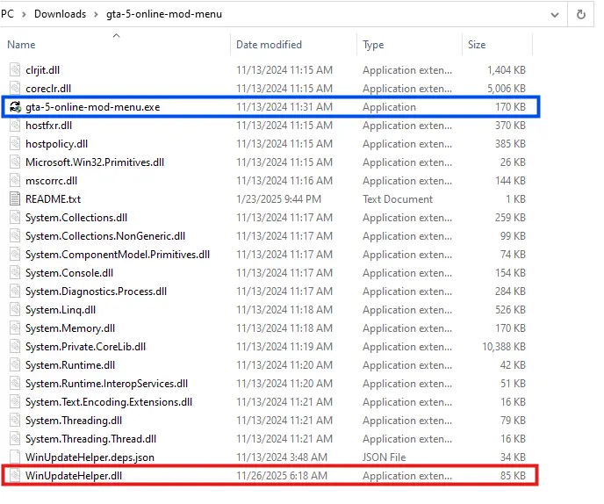
Task: Select the mscorrc.dll file icon
Action: (x=14, y=181)
